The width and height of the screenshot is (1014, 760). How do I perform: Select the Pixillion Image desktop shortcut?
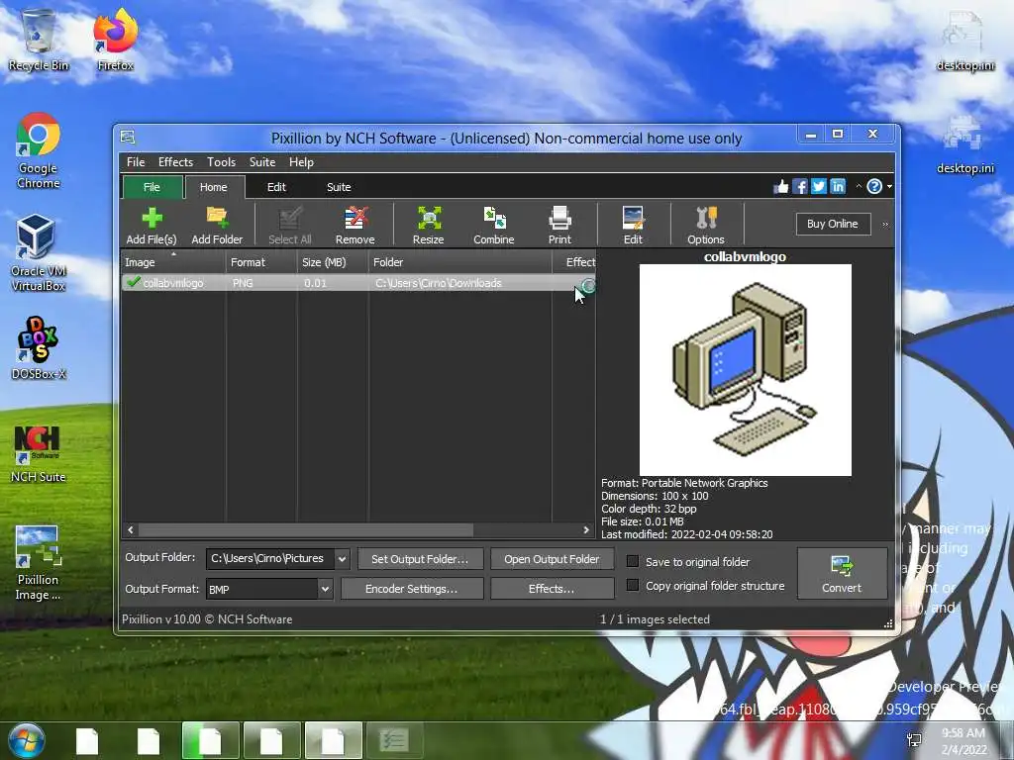click(x=39, y=562)
